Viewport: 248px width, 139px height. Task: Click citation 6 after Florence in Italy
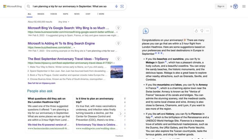click(152, 117)
